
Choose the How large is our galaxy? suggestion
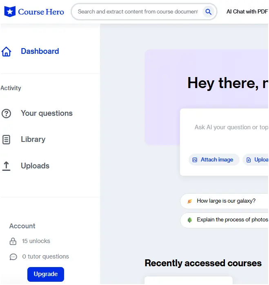point(225,201)
